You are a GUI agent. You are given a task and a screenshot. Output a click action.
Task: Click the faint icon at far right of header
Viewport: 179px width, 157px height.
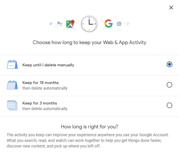pyautogui.click(x=128, y=24)
